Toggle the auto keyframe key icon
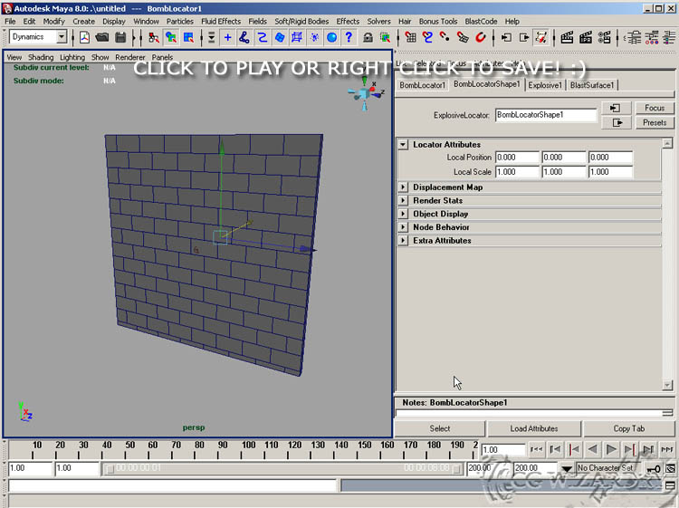The height and width of the screenshot is (508, 679). point(653,469)
